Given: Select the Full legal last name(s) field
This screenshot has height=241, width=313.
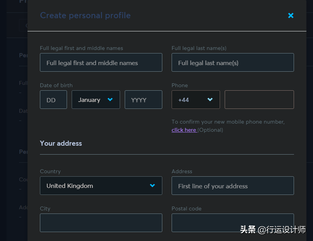Looking at the screenshot, I should point(232,62).
